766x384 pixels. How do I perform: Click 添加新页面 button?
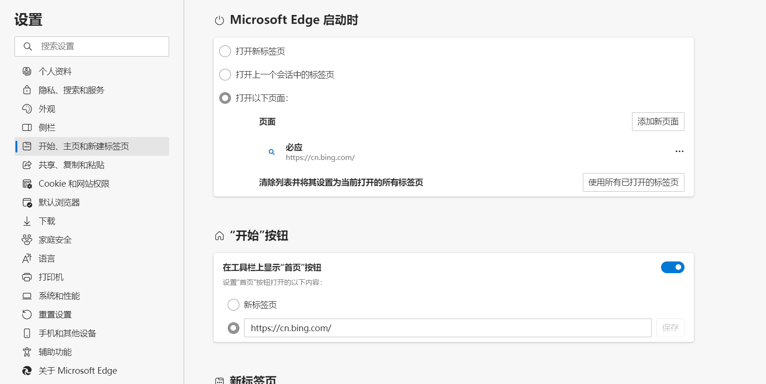point(658,122)
